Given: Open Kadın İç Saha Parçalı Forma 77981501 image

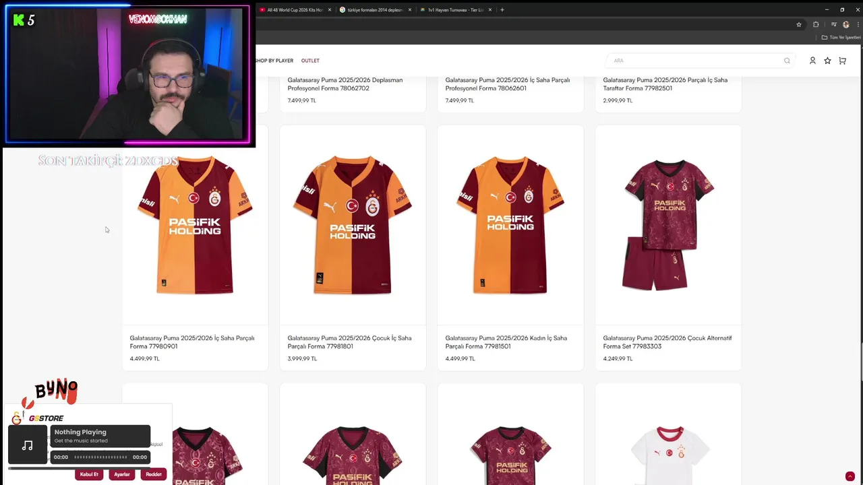Looking at the screenshot, I should (x=510, y=224).
